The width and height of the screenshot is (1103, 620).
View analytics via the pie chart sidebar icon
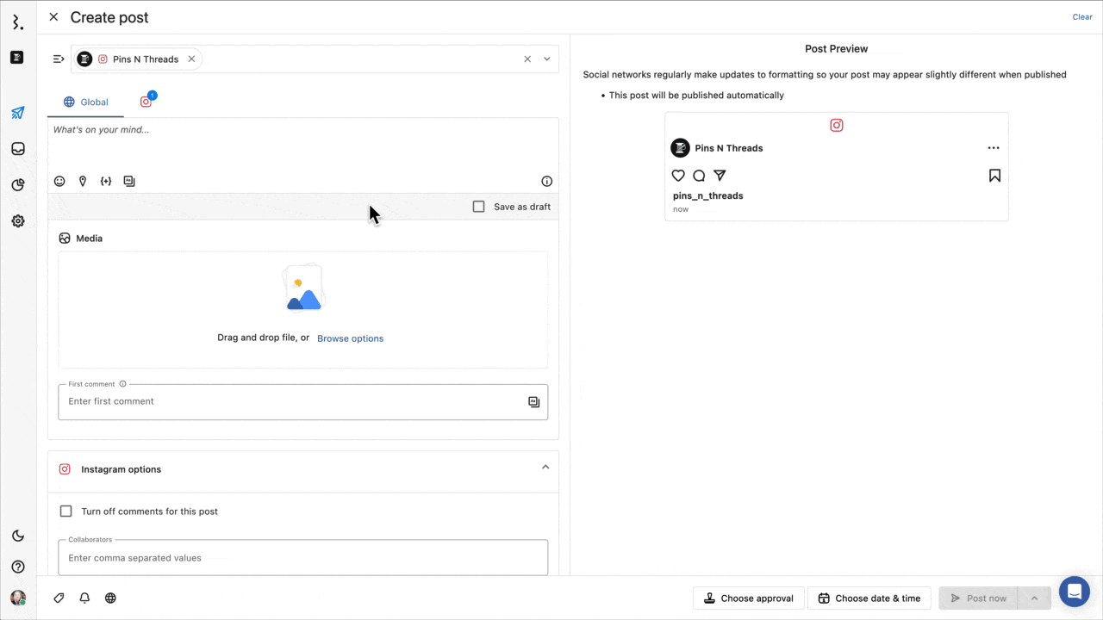coord(17,184)
